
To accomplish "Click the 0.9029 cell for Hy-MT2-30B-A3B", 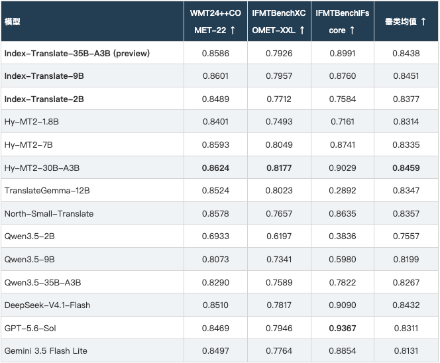I will [x=343, y=168].
